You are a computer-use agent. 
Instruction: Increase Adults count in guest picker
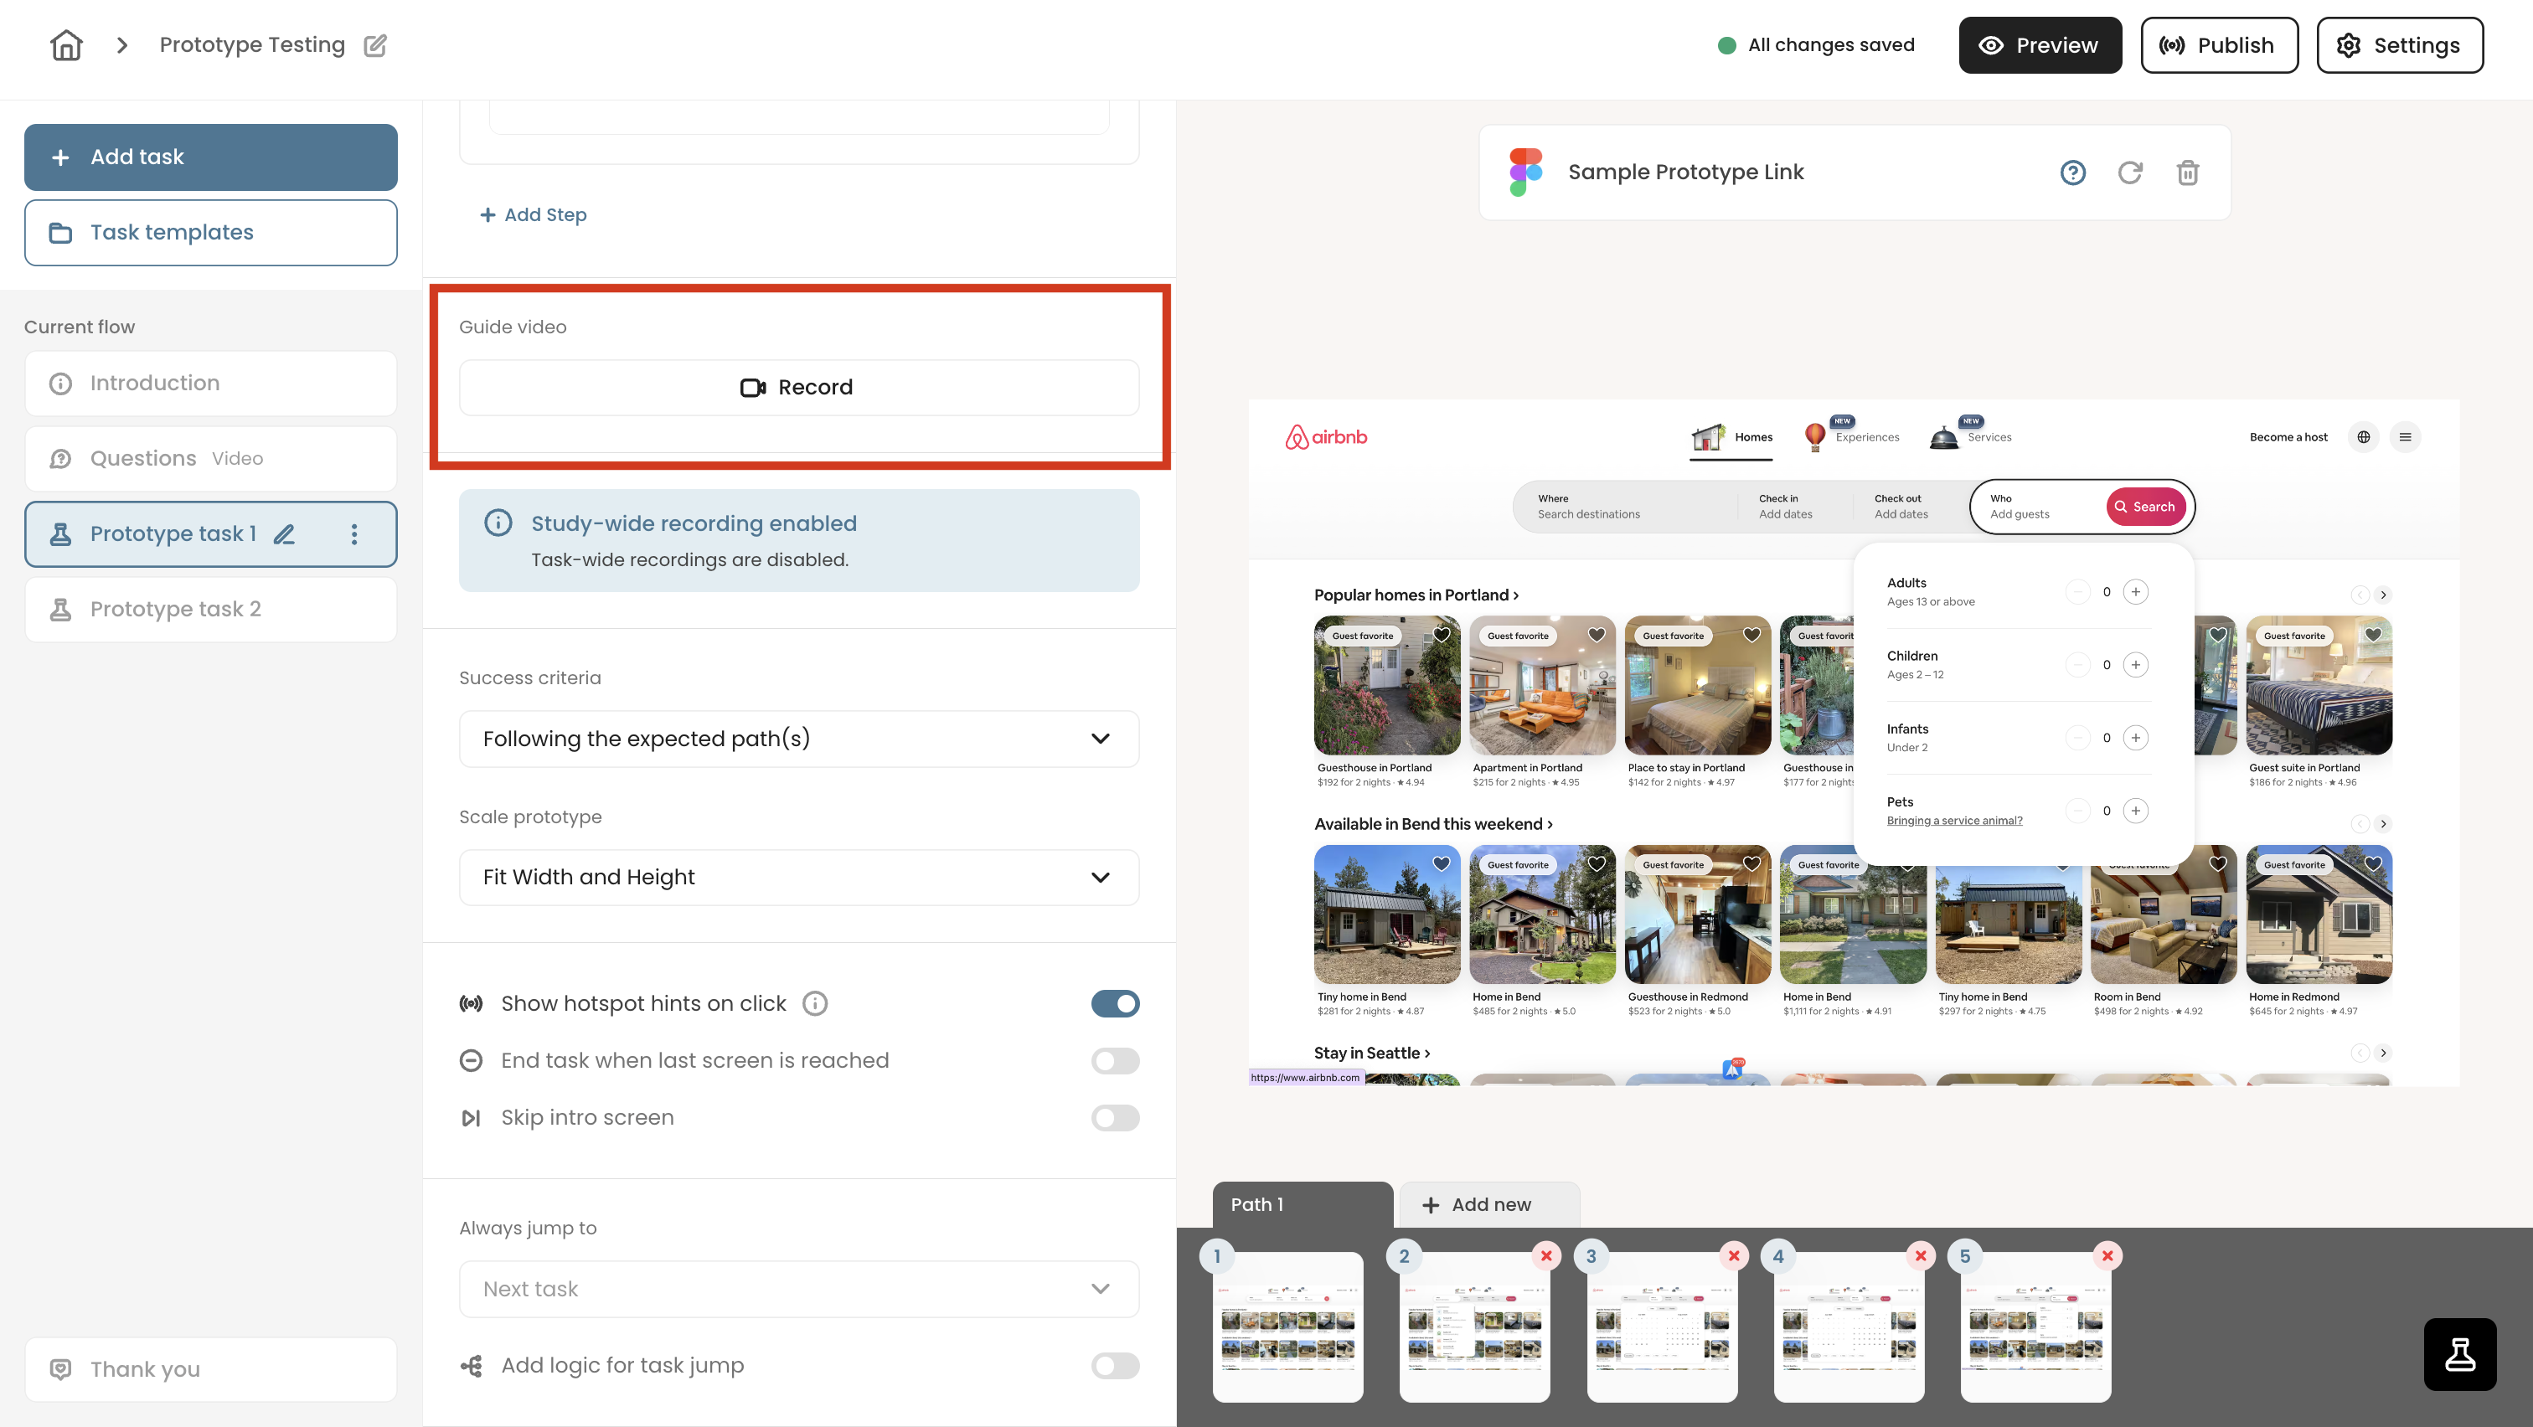pos(2136,591)
